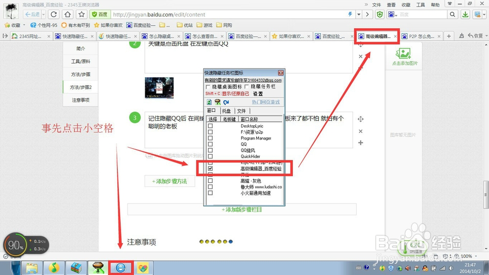Switch to the 2345网址 browser tab
489x275 pixels.
[31, 36]
